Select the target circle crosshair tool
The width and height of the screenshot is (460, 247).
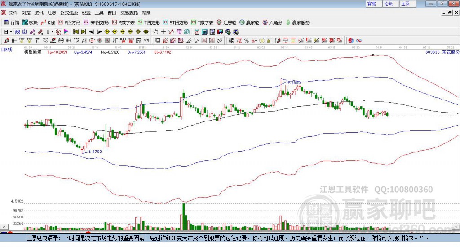tap(92, 40)
